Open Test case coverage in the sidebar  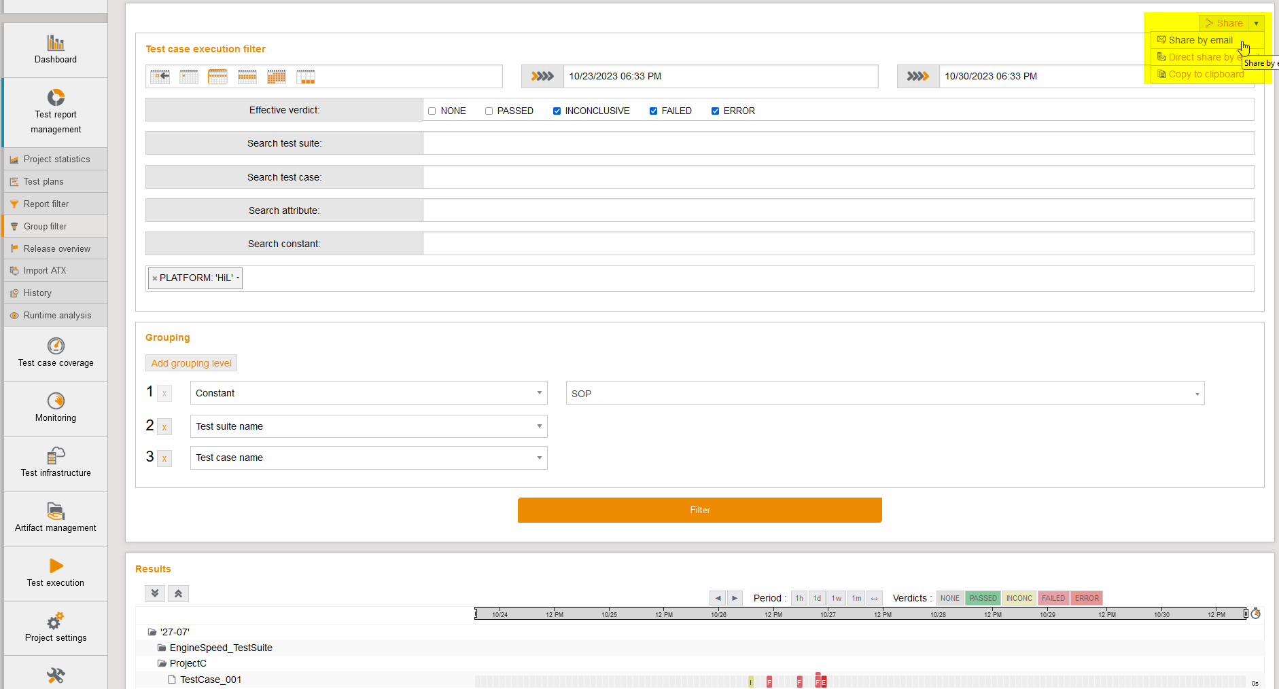pos(55,354)
